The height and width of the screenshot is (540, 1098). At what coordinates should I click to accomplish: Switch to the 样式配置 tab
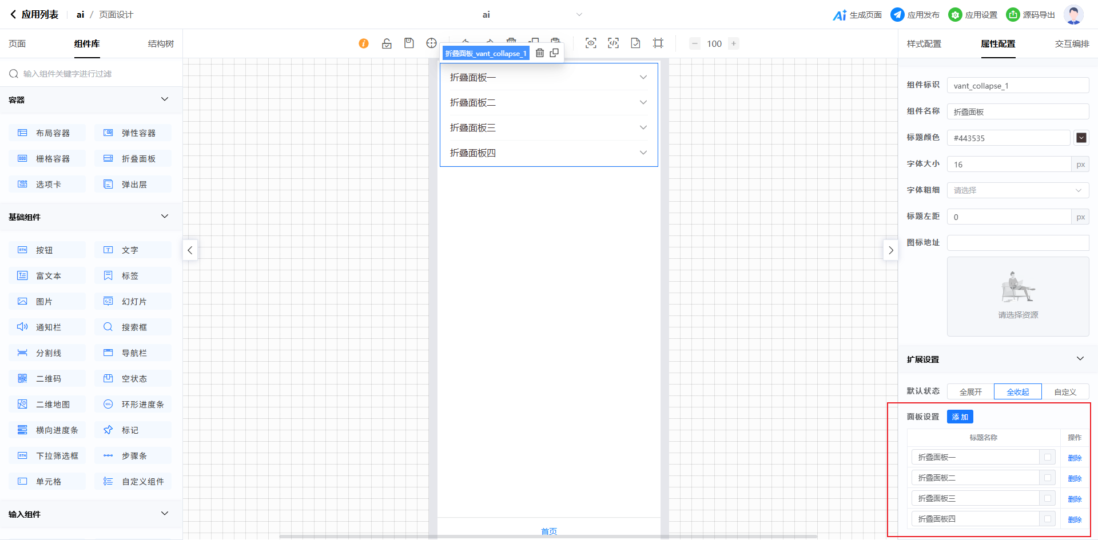(x=924, y=44)
